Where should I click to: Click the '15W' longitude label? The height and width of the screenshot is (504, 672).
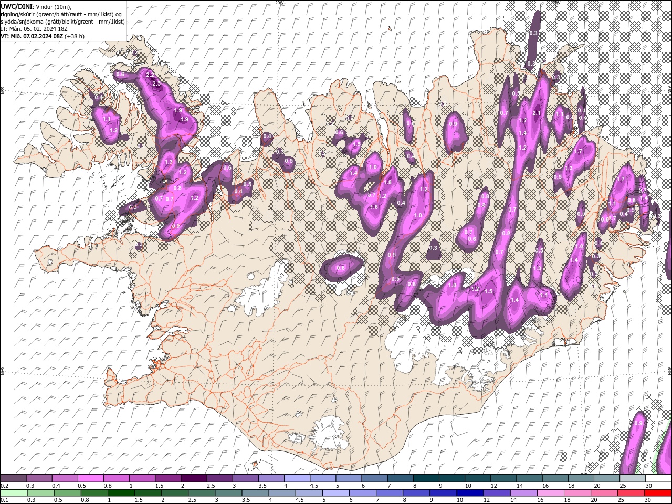click(x=556, y=3)
